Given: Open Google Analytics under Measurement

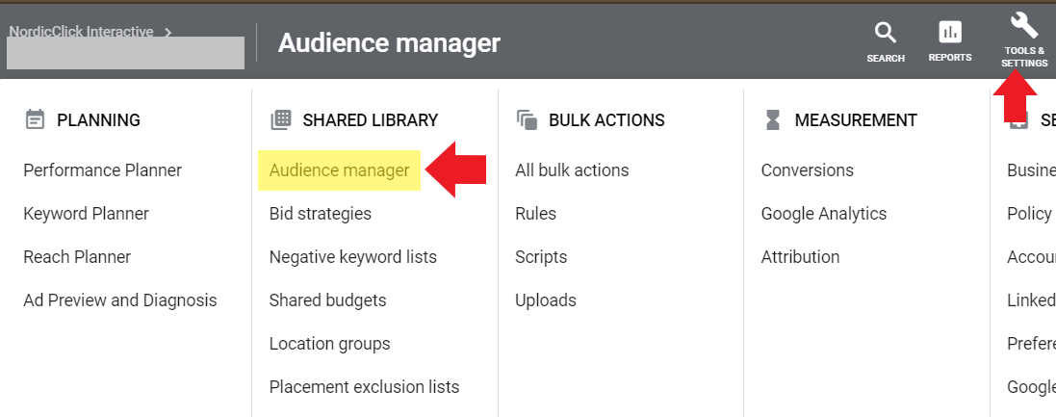Looking at the screenshot, I should (823, 214).
